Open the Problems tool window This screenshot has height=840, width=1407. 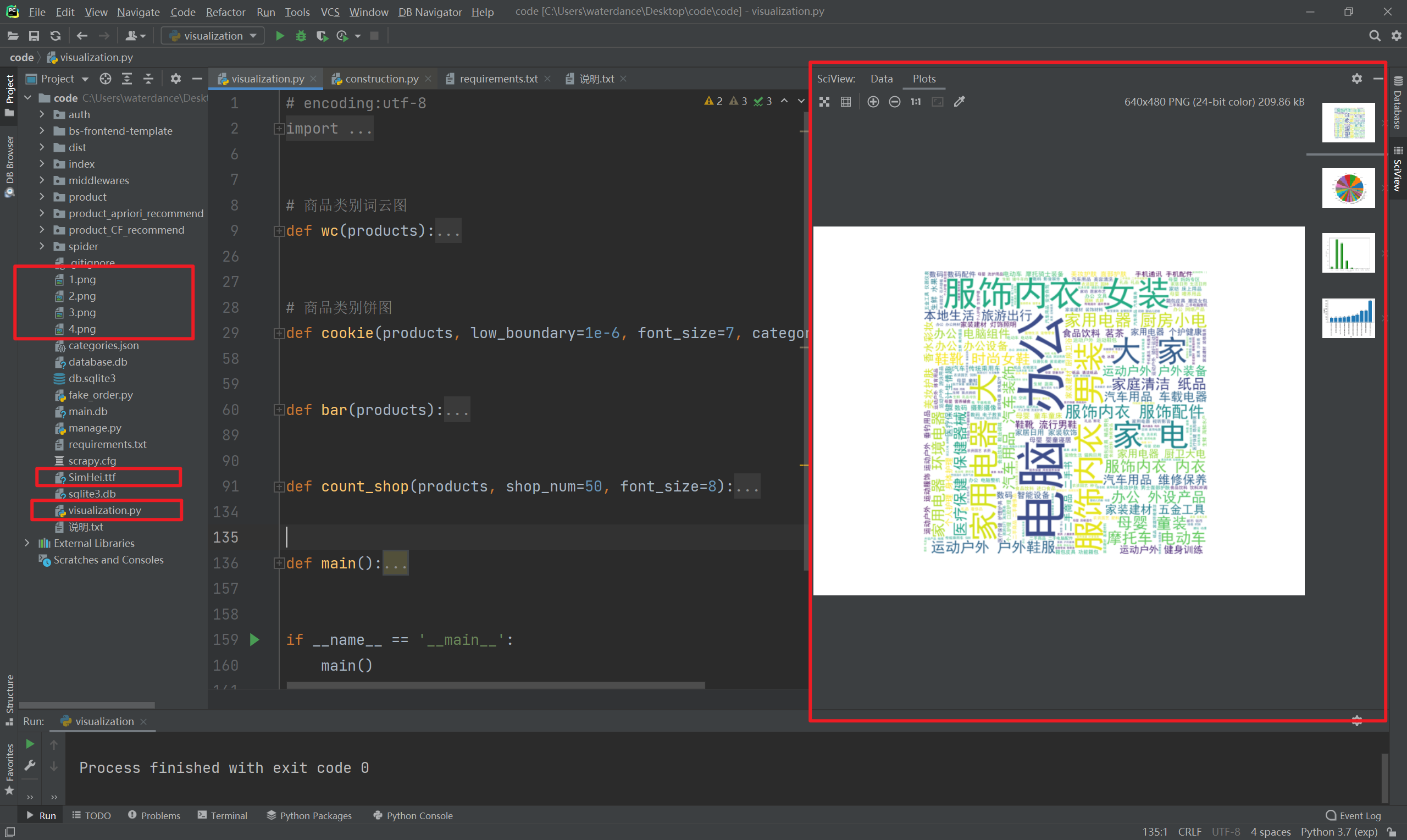[x=154, y=815]
